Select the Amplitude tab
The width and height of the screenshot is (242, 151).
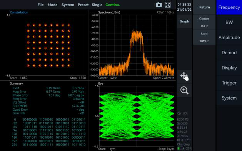pos(229,37)
